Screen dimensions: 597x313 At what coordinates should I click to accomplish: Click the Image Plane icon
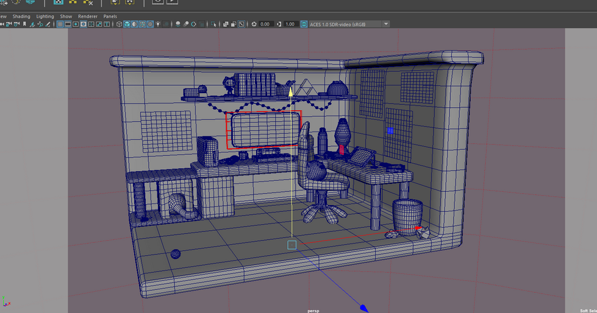(x=32, y=24)
